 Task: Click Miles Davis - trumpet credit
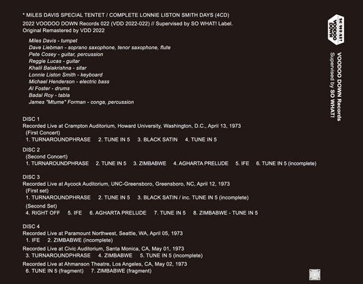pyautogui.click(x=53, y=40)
